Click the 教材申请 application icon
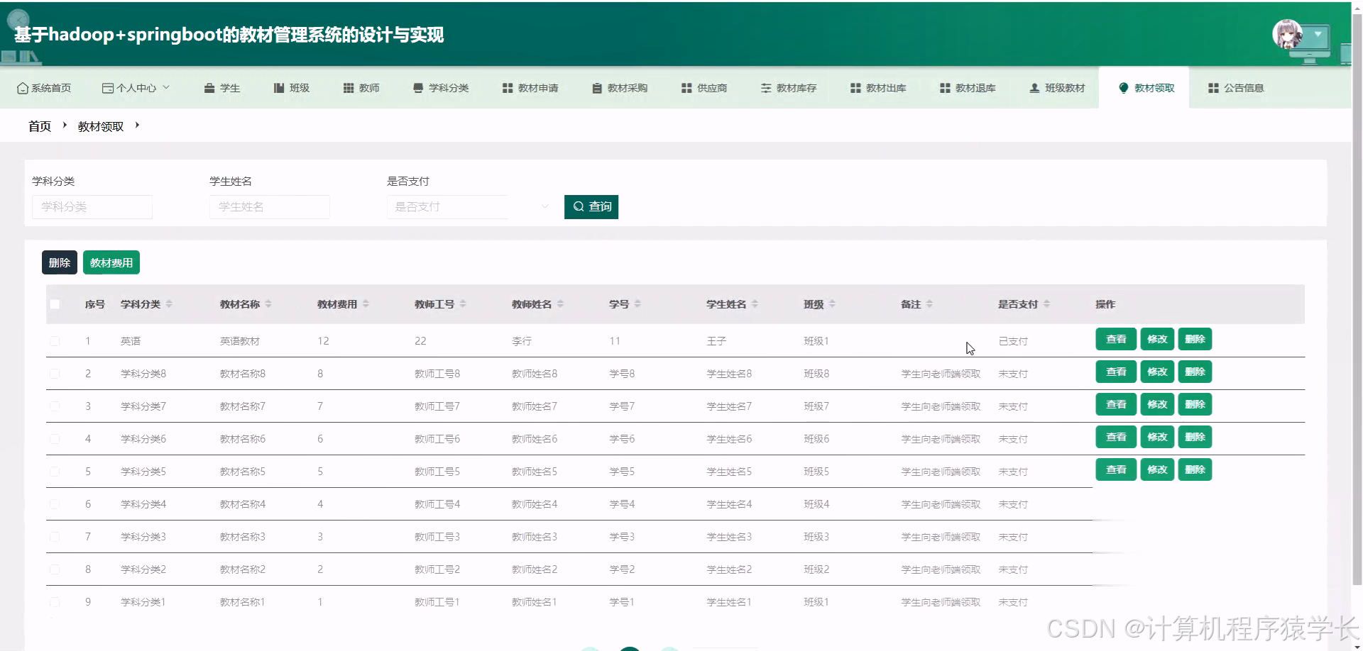Image resolution: width=1363 pixels, height=651 pixels. 507,87
